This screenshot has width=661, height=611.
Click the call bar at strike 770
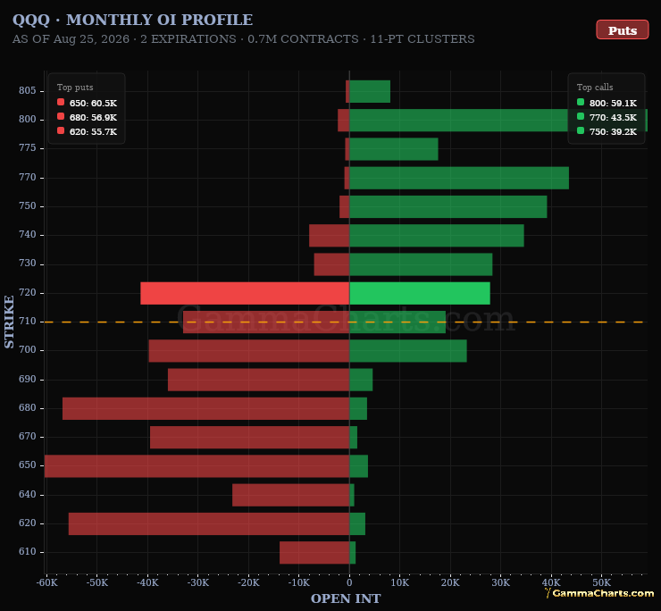[x=459, y=178]
